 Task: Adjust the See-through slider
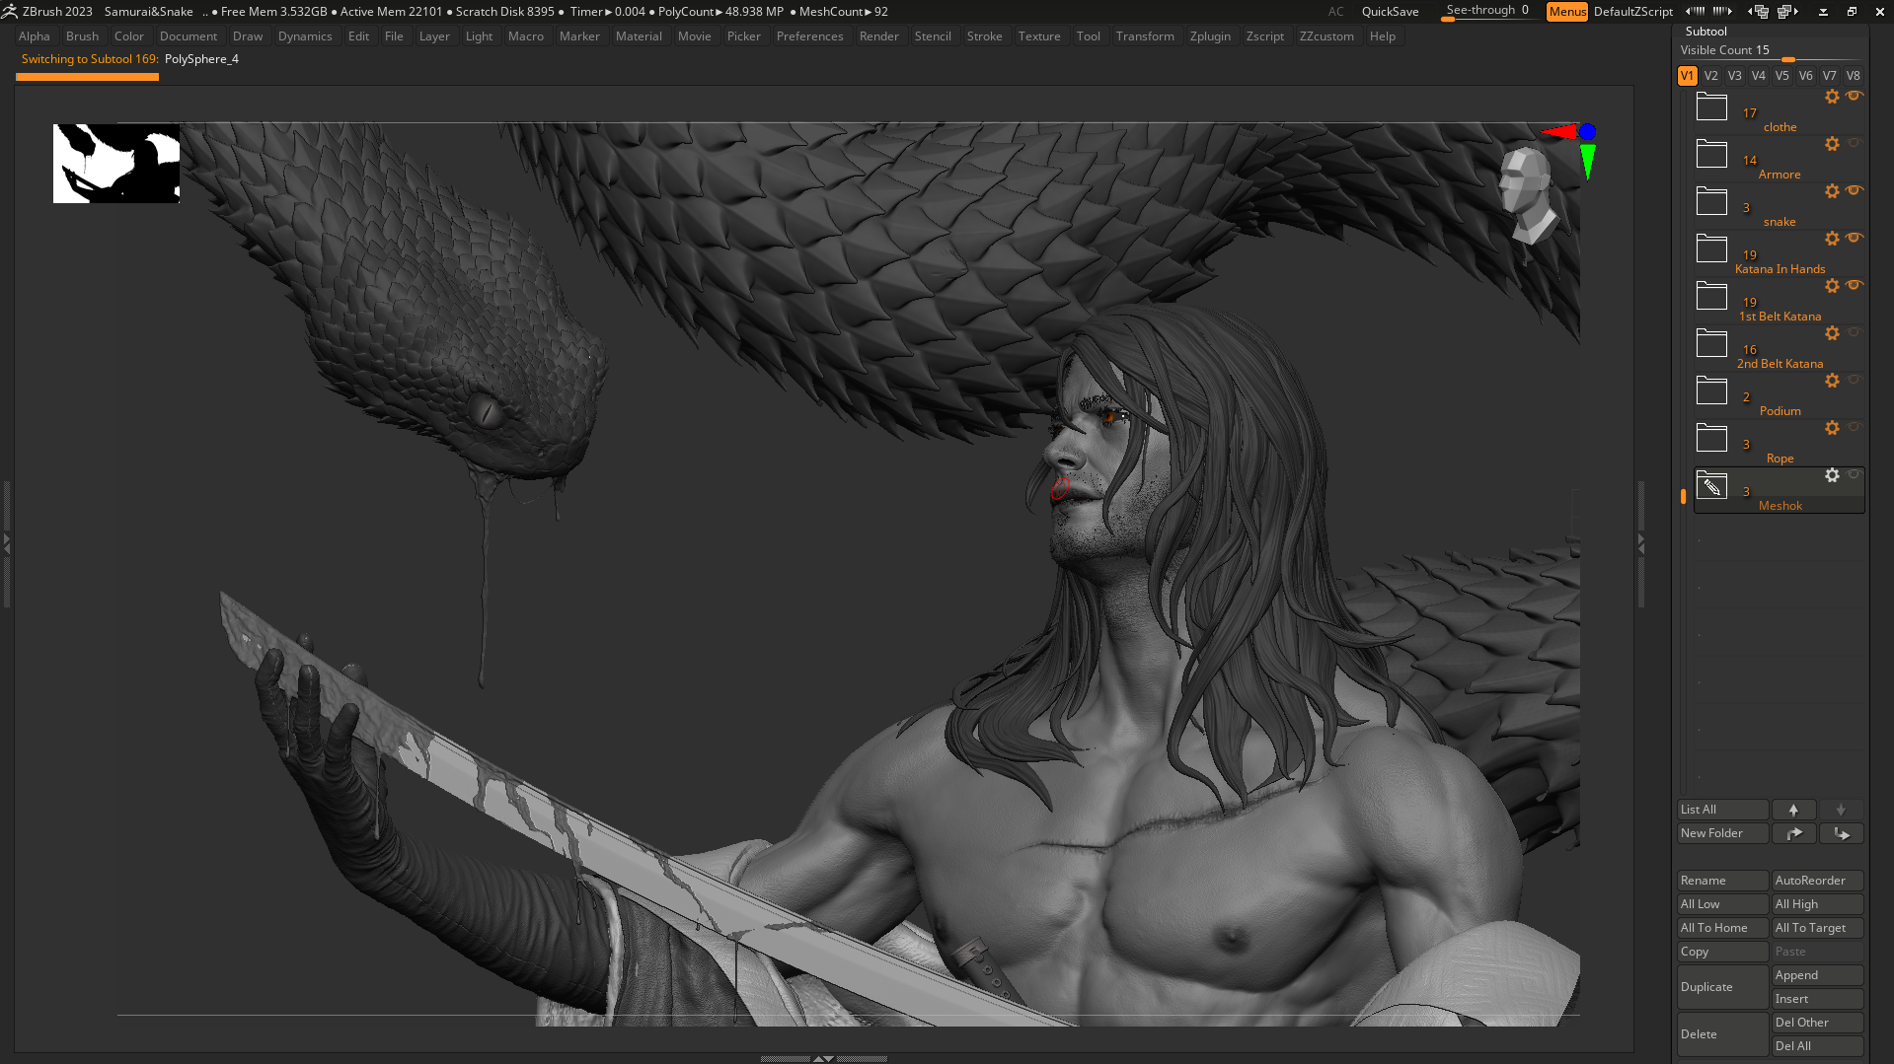(1486, 12)
